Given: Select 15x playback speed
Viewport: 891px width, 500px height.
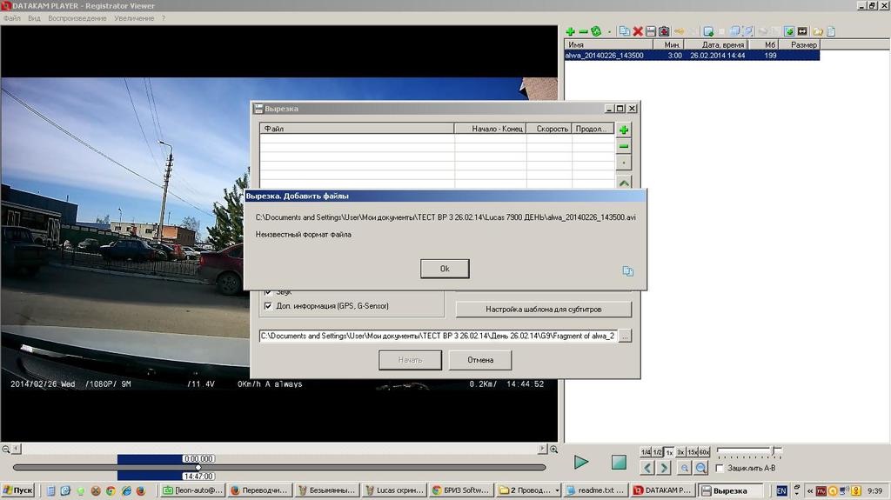Looking at the screenshot, I should [x=693, y=452].
